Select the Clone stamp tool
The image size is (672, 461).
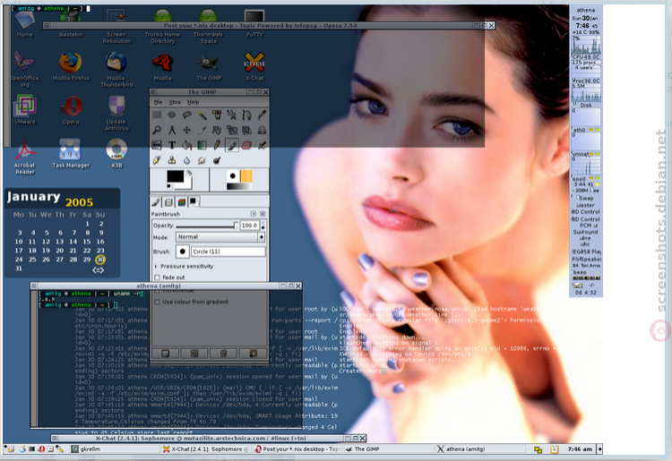[x=172, y=160]
